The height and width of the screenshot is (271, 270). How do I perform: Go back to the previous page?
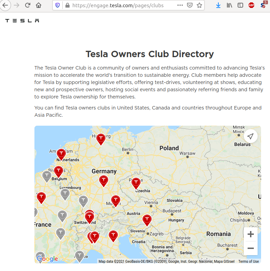click(5, 6)
